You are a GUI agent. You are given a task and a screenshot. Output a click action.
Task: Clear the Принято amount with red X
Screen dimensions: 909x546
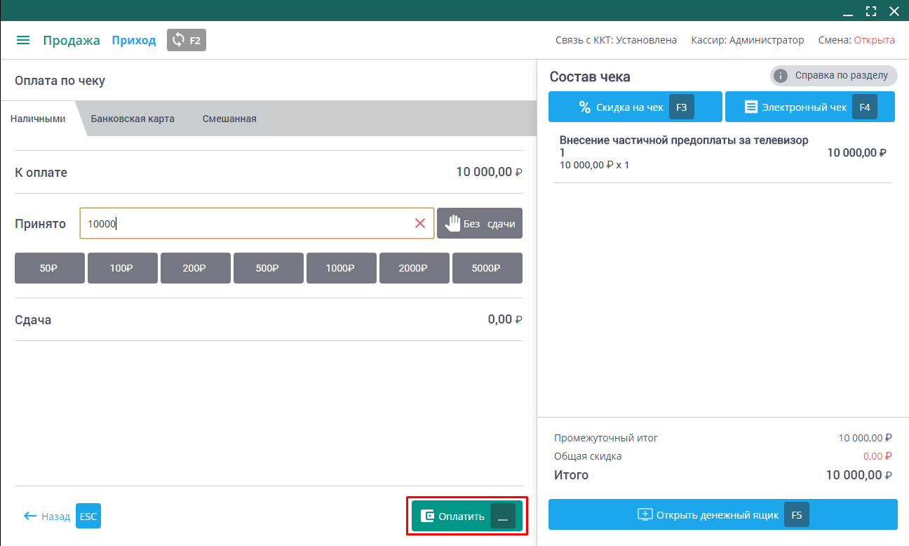pyautogui.click(x=420, y=223)
